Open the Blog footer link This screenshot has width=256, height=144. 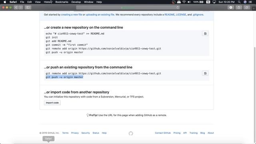pos(202,133)
